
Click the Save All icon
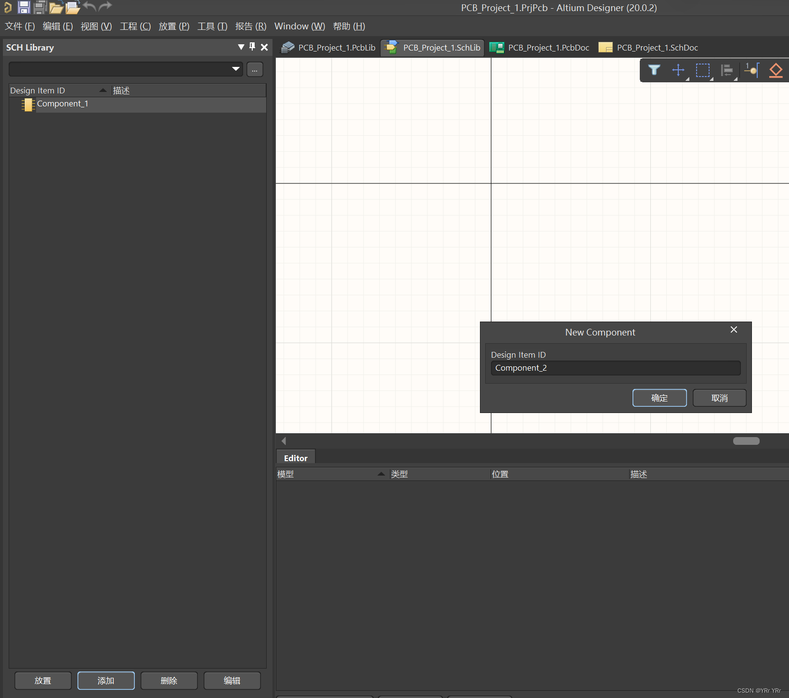pos(40,7)
